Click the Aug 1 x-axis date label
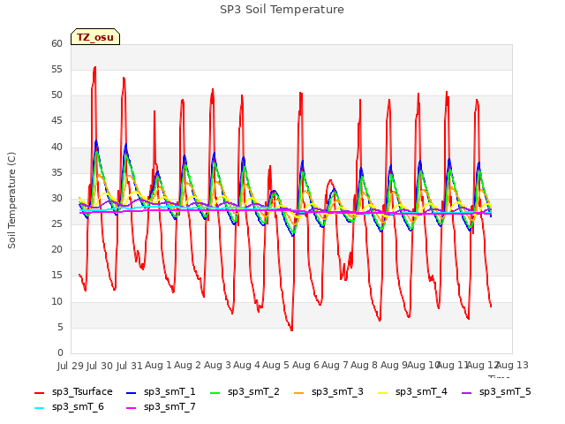The image size is (565, 424). point(158,366)
